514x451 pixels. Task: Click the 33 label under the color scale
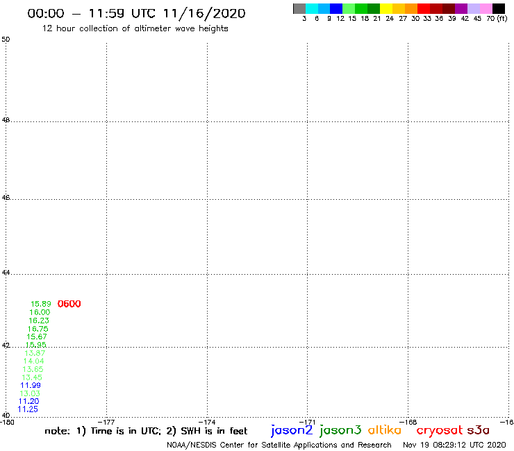(426, 19)
